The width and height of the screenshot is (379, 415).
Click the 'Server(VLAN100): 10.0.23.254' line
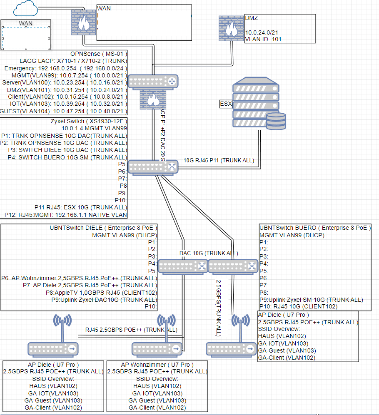click(x=65, y=82)
